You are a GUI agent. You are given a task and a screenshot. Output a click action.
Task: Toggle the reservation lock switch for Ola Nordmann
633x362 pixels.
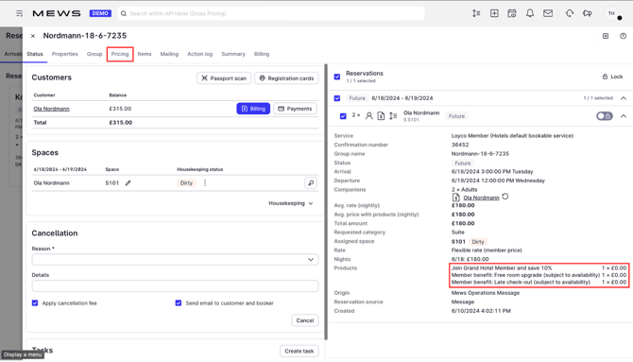605,116
